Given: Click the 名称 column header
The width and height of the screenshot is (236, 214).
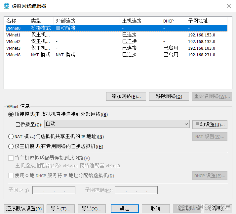Looking at the screenshot, I should pyautogui.click(x=17, y=21).
